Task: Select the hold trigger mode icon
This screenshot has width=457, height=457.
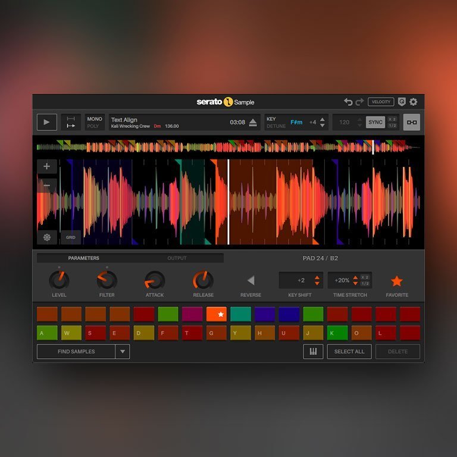Action: pos(71,118)
